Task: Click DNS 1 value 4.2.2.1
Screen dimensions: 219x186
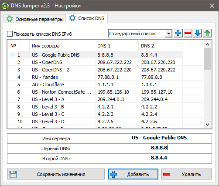Action: (x=106, y=107)
